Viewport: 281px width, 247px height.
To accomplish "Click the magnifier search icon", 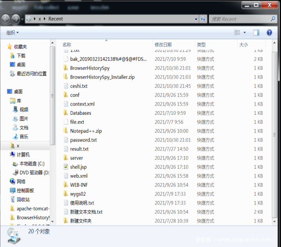I will pos(273,19).
